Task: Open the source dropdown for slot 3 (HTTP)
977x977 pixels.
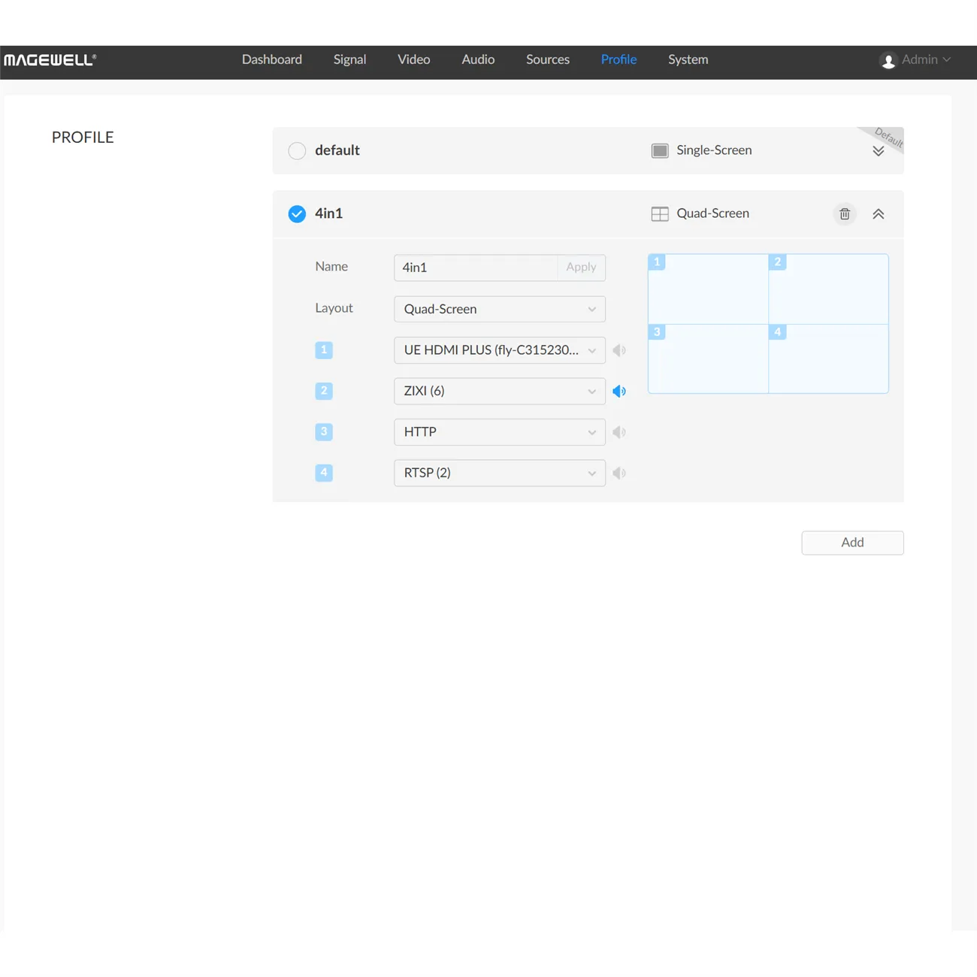Action: [499, 431]
